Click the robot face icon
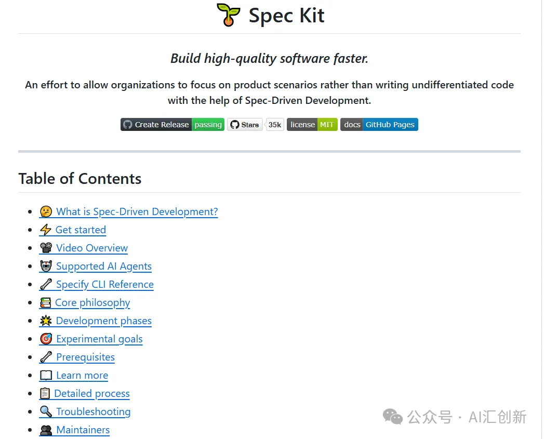The width and height of the screenshot is (544, 439). click(x=46, y=267)
